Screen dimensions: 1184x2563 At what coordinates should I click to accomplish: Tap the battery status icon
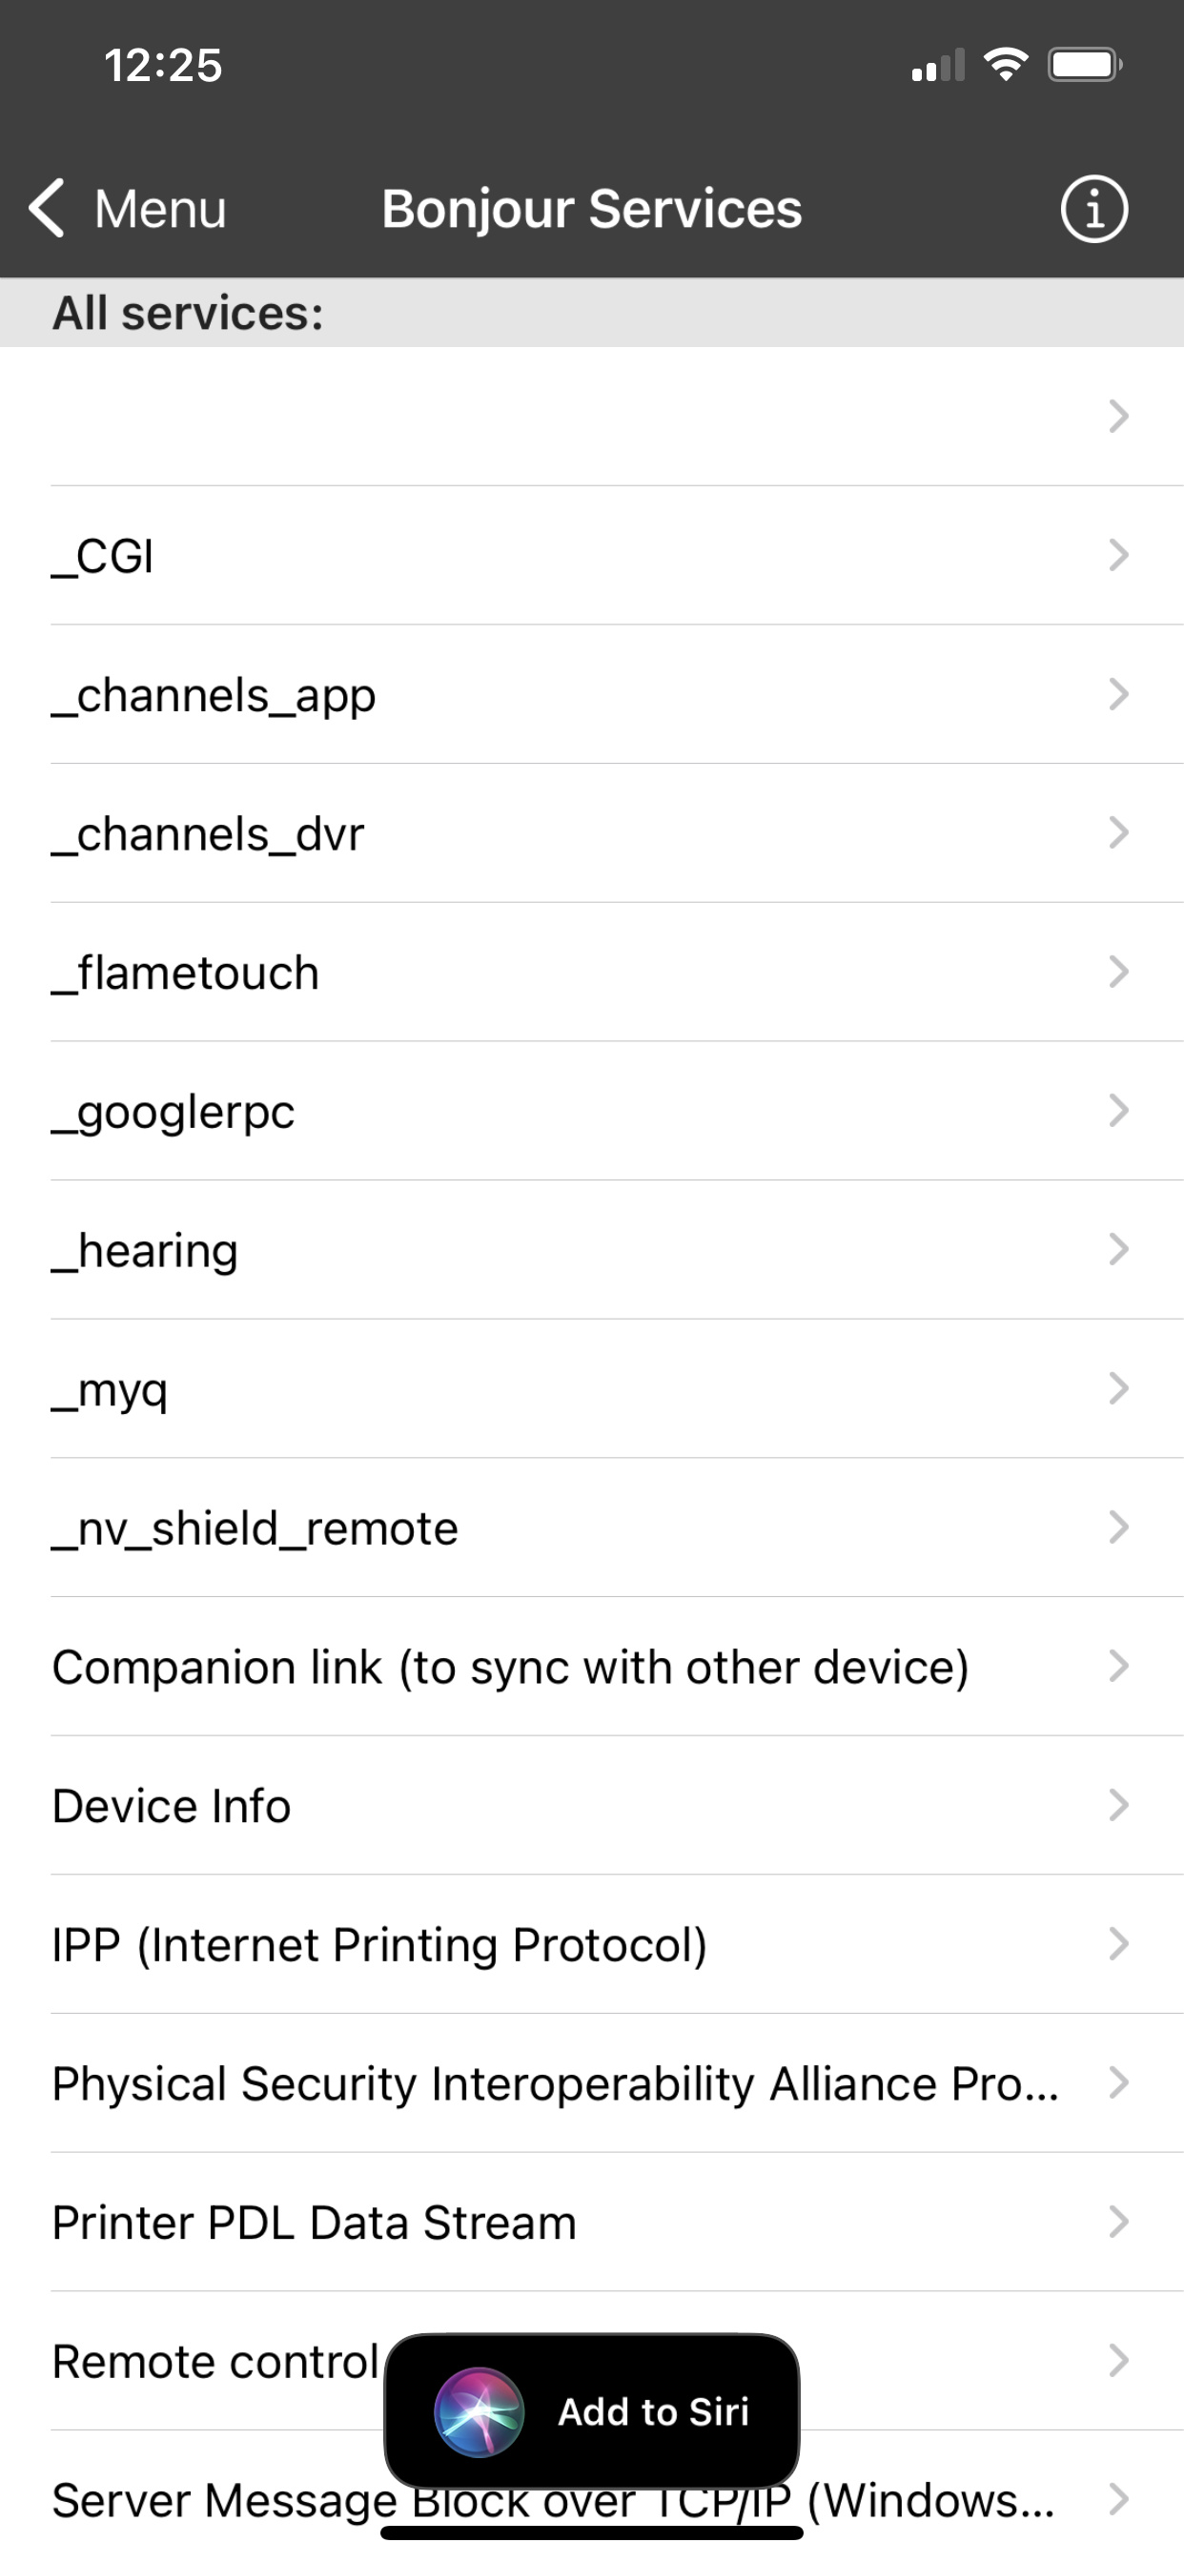click(1085, 66)
